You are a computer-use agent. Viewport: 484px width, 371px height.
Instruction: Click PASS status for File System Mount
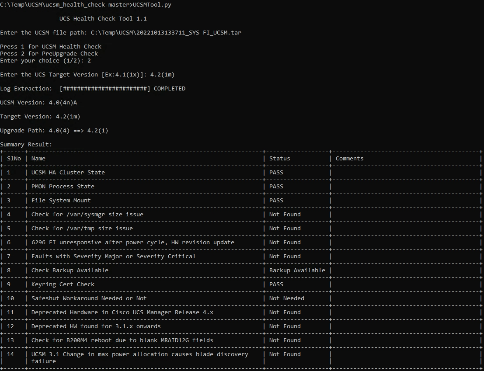point(276,201)
